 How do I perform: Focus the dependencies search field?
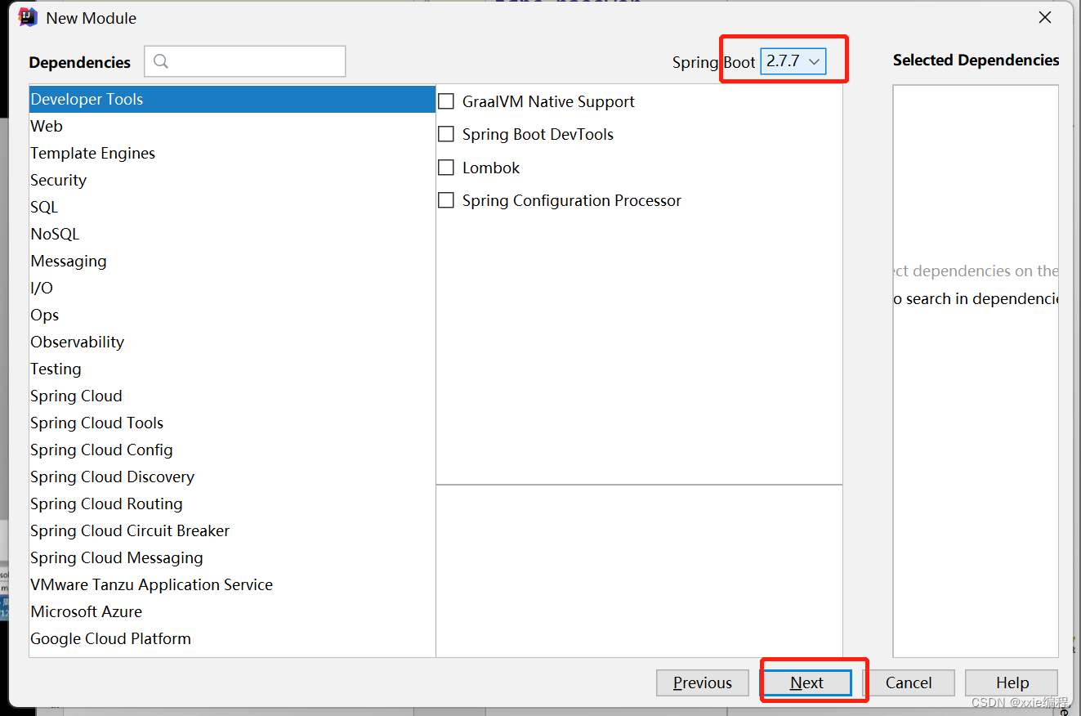245,61
